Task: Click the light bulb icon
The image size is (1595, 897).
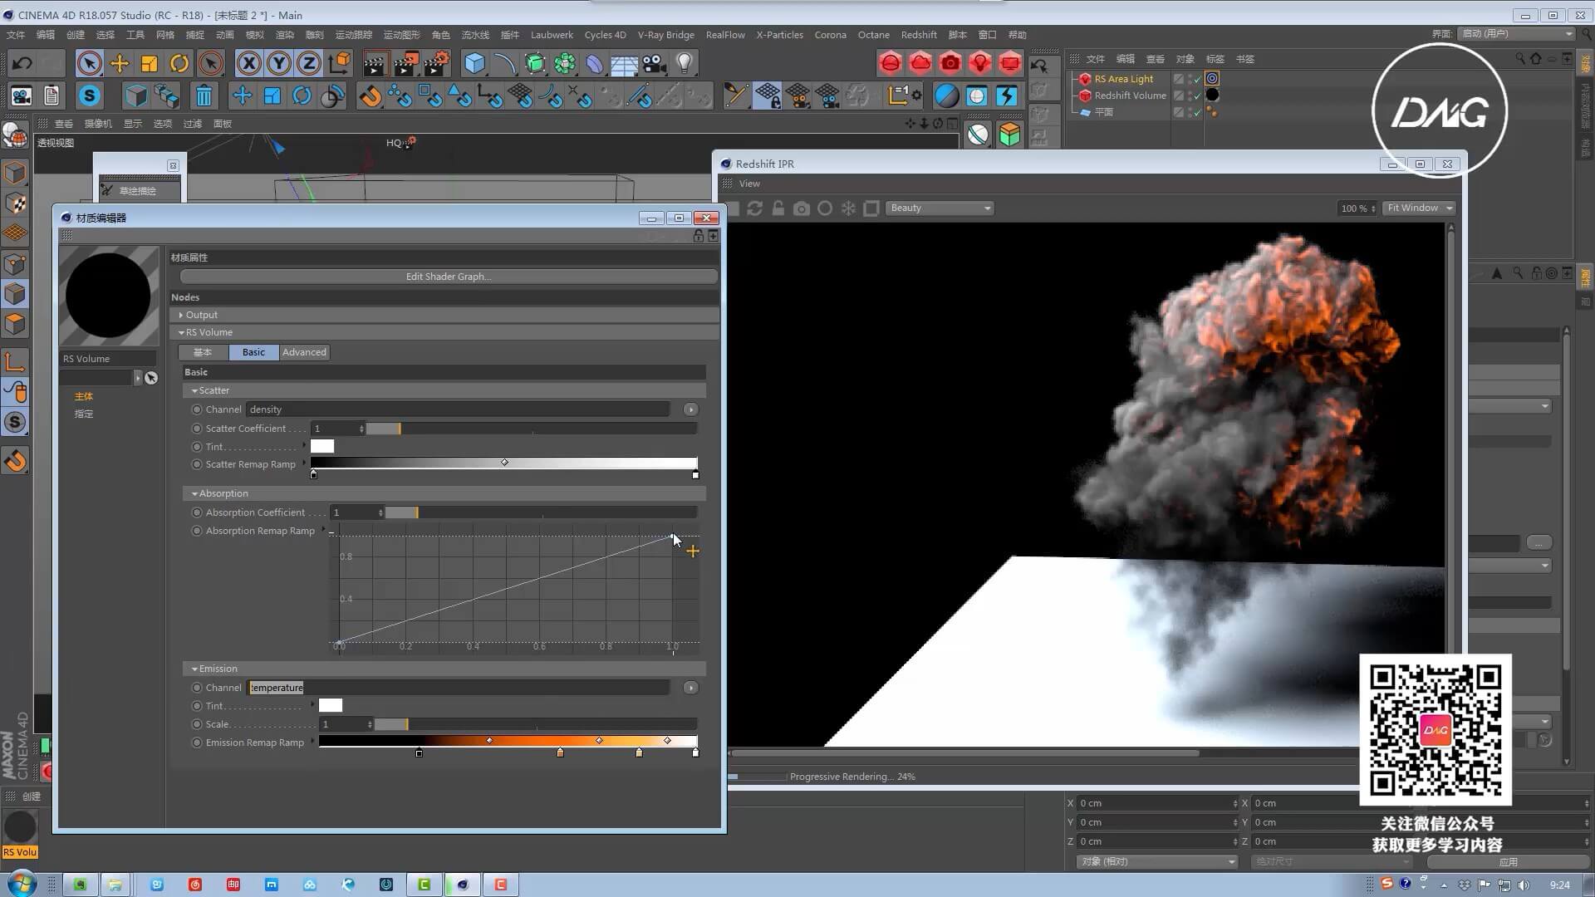Action: click(684, 63)
